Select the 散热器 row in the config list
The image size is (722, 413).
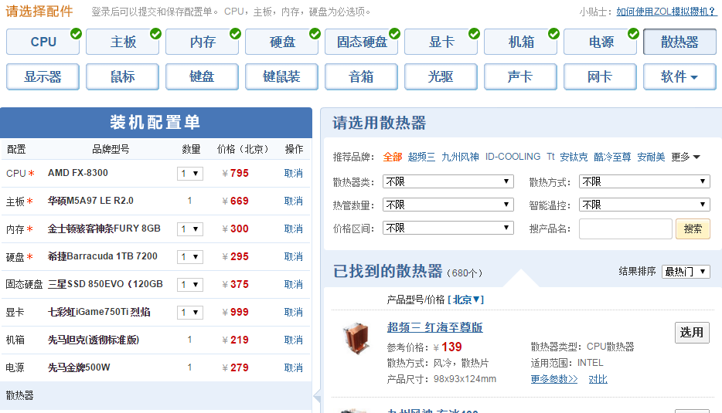pos(156,395)
